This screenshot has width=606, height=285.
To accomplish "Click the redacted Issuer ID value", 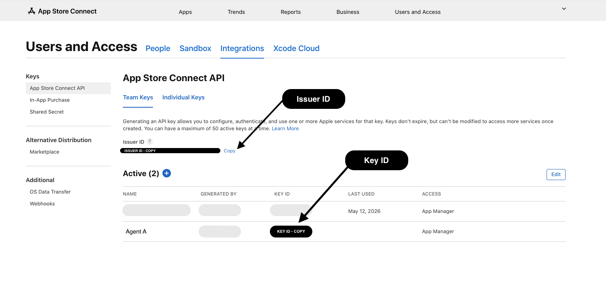I will pos(170,151).
